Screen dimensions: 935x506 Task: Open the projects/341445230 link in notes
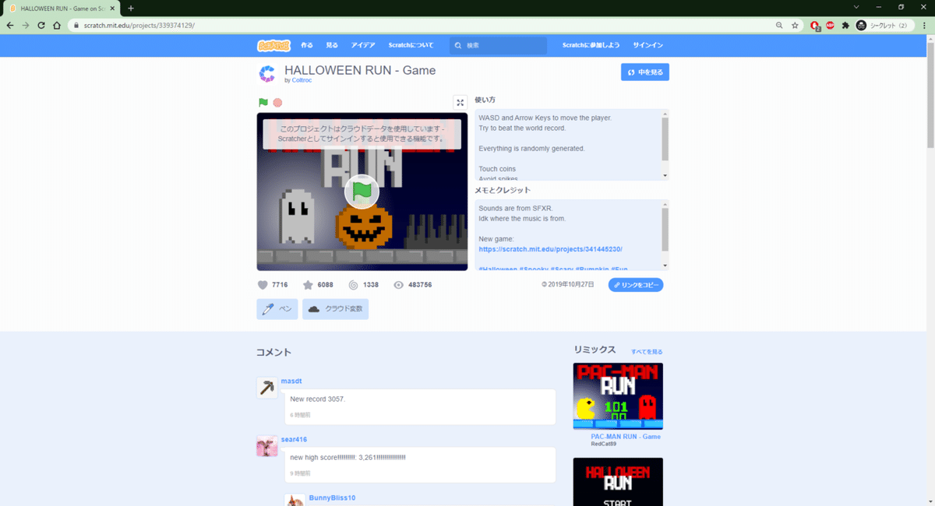550,249
